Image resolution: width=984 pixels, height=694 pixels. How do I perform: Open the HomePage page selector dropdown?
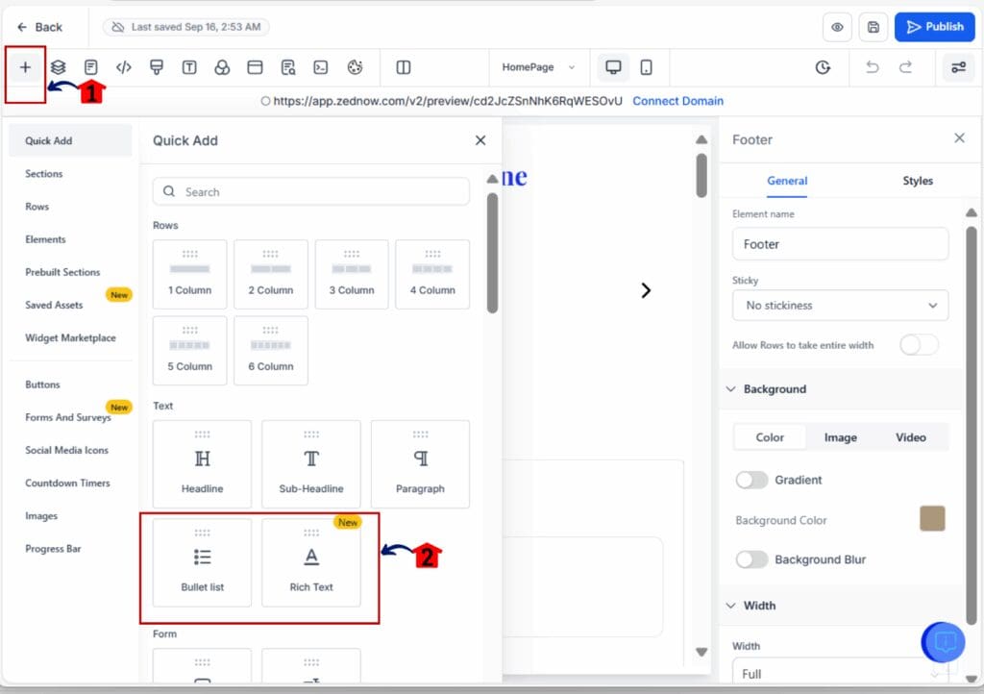(538, 67)
